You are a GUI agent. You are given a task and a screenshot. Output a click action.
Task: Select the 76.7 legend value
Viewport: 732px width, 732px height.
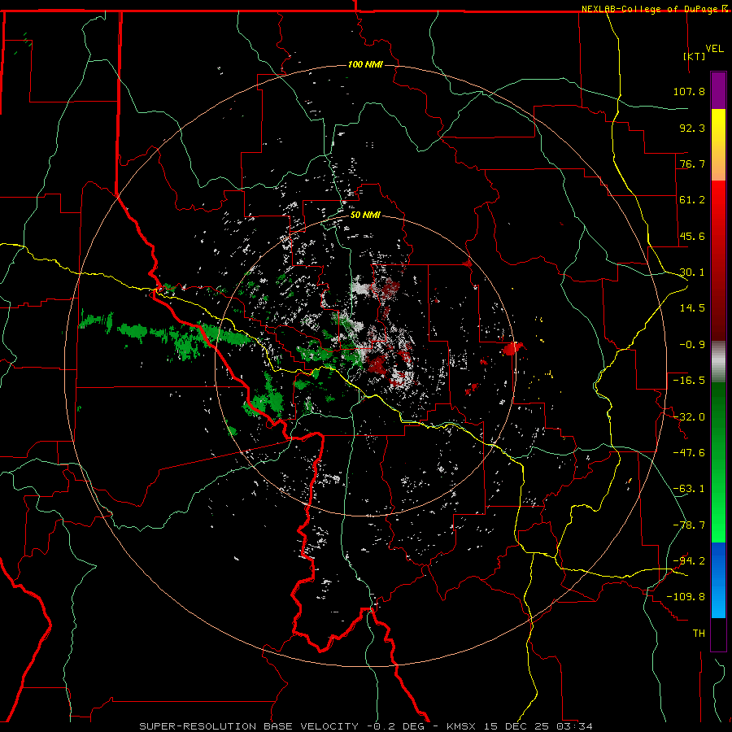tap(692, 163)
